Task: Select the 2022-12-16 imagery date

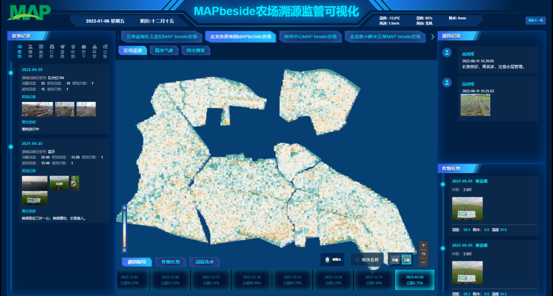Action: pyautogui.click(x=252, y=280)
